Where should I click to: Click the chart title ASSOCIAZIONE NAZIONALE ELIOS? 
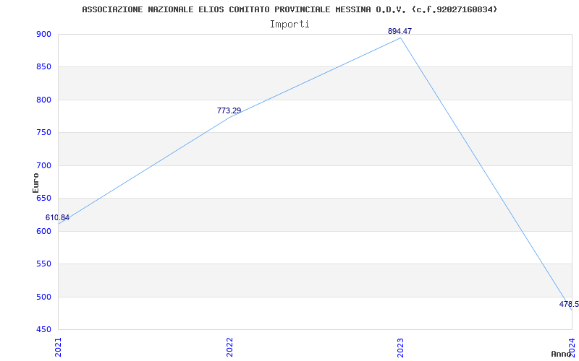(x=289, y=9)
